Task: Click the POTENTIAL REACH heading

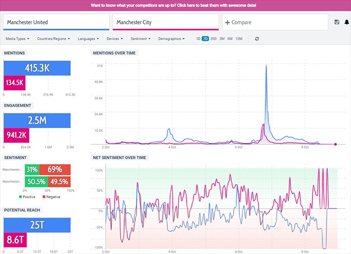Action: click(22, 210)
